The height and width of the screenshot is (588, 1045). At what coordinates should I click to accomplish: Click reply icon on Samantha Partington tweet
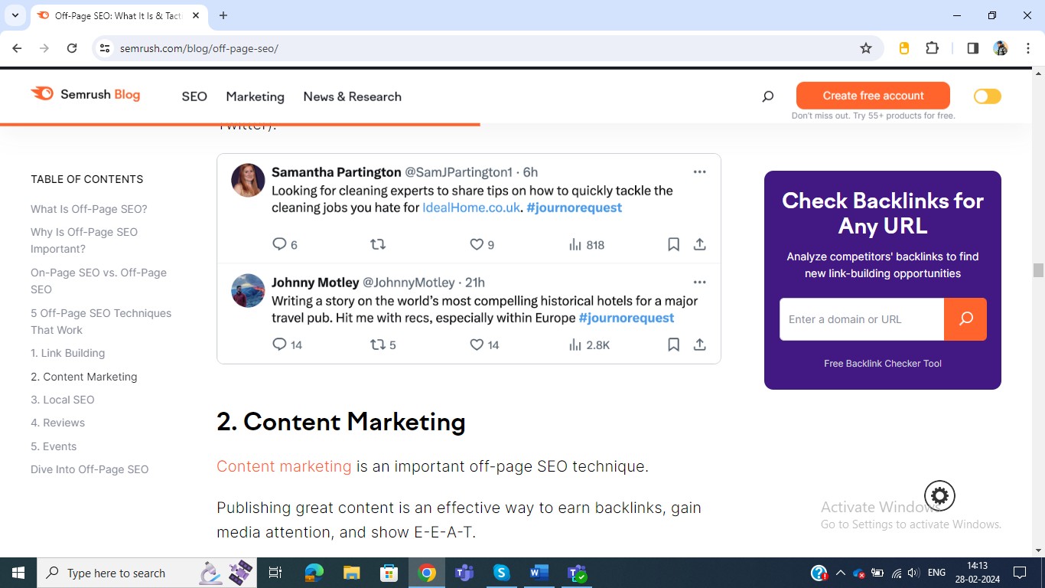click(279, 244)
